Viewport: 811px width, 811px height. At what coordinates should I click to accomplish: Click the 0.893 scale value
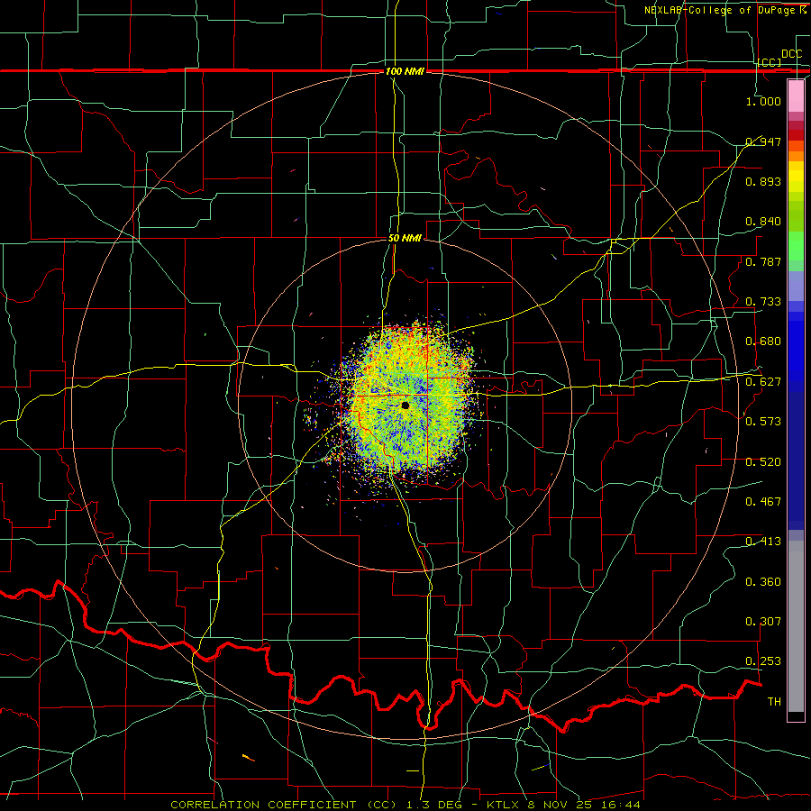[x=763, y=181]
